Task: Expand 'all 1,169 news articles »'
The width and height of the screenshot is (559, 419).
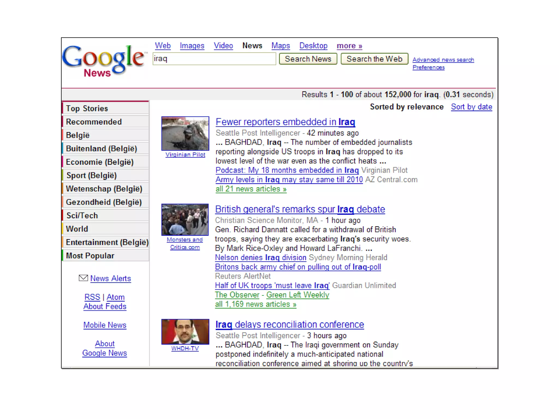Action: 255,304
